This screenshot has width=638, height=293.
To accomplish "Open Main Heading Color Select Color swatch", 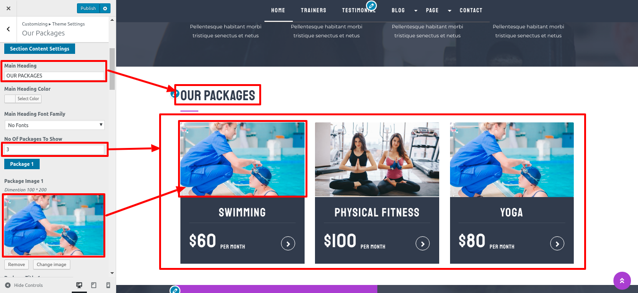I will point(23,99).
